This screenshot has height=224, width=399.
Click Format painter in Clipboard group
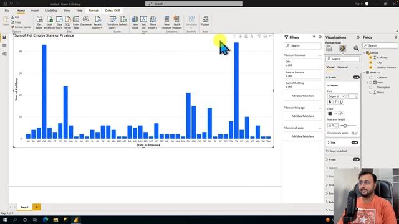coord(21,27)
